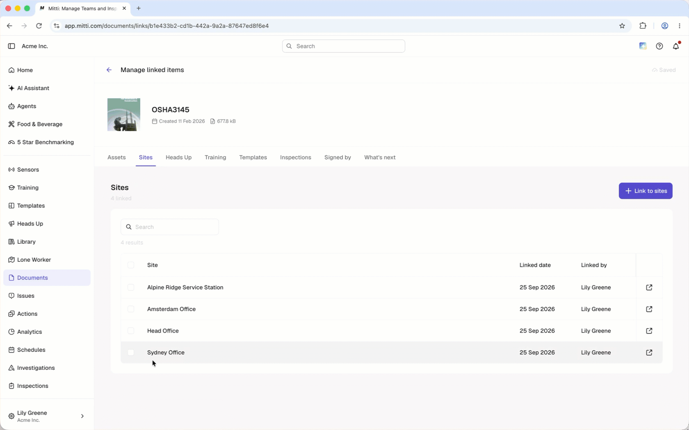
Task: Switch to the Assets tab
Action: 116,158
